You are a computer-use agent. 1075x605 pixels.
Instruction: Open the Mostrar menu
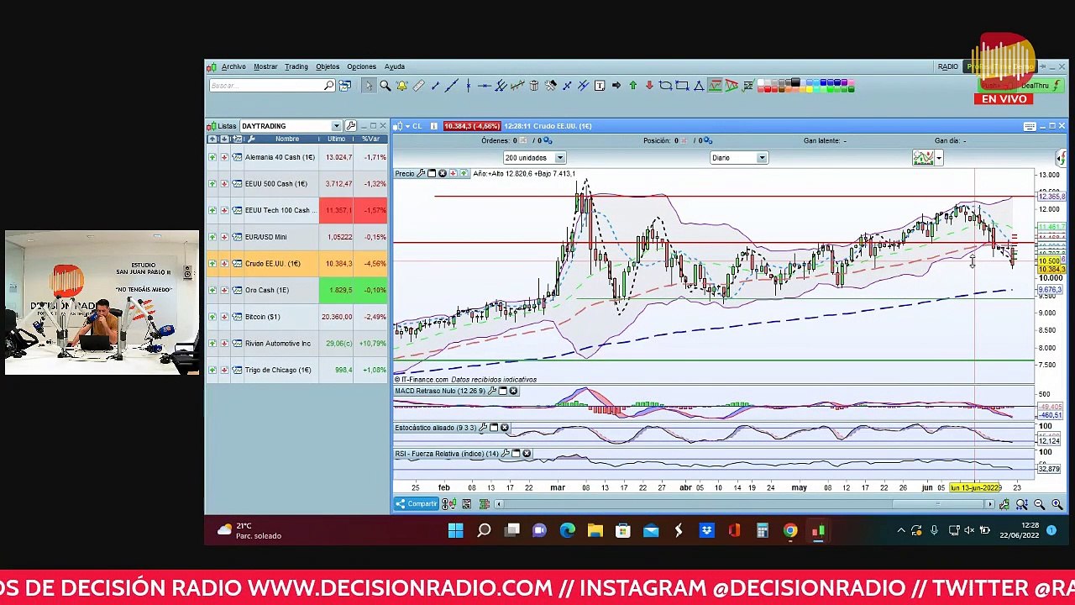(265, 66)
